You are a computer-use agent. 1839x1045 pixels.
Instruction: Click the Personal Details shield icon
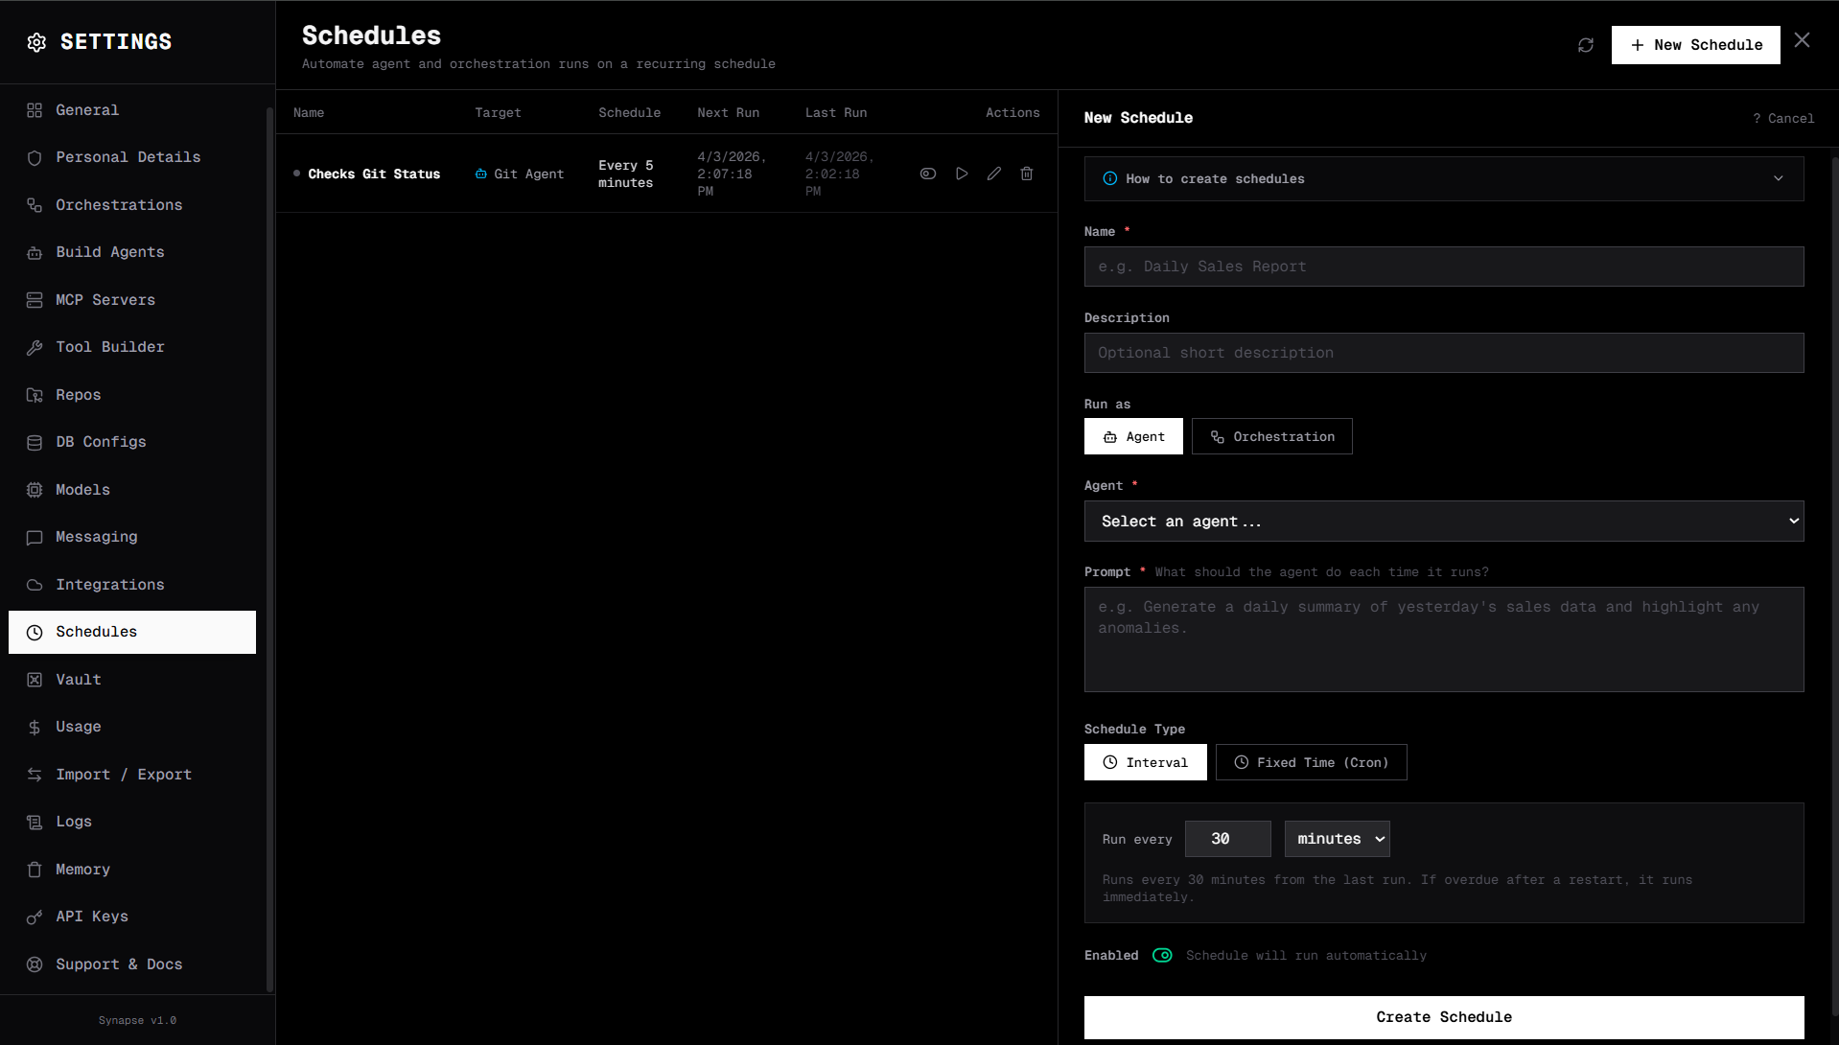point(35,158)
